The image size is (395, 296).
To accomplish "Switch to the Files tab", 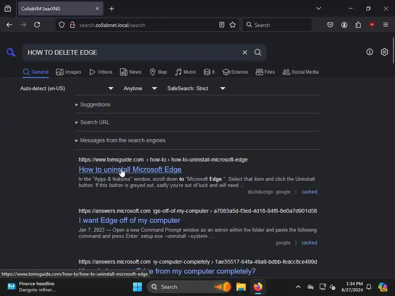I will click(265, 72).
